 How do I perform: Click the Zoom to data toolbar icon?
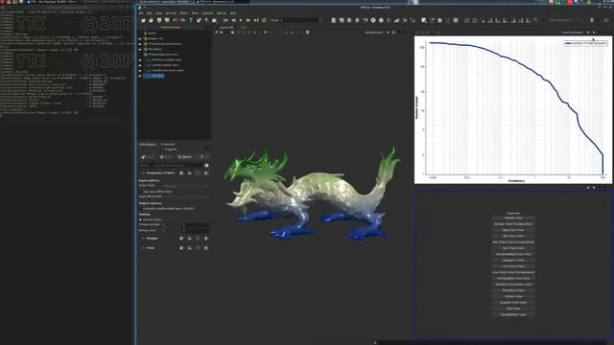475,20
